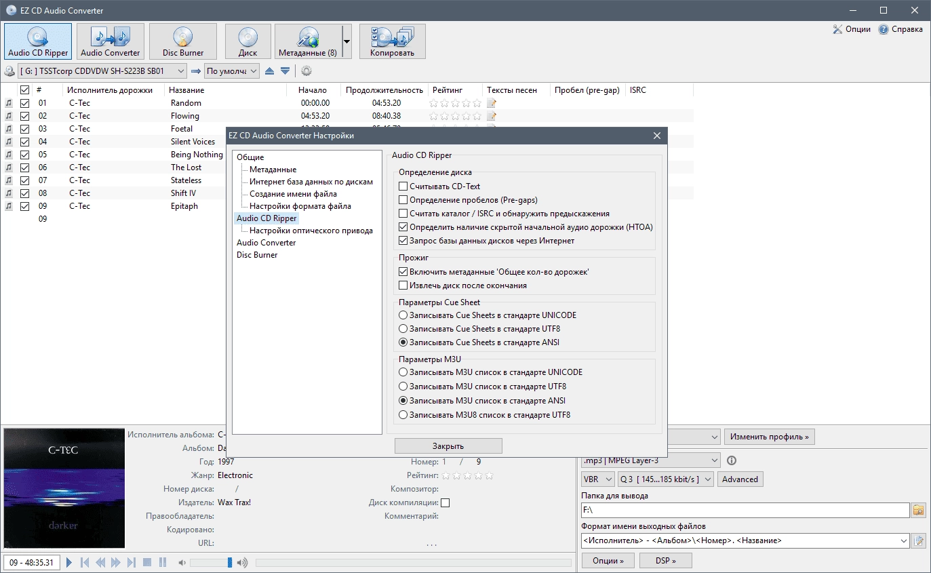Click the Advanced encoder button
Image resolution: width=931 pixels, height=573 pixels.
(740, 479)
